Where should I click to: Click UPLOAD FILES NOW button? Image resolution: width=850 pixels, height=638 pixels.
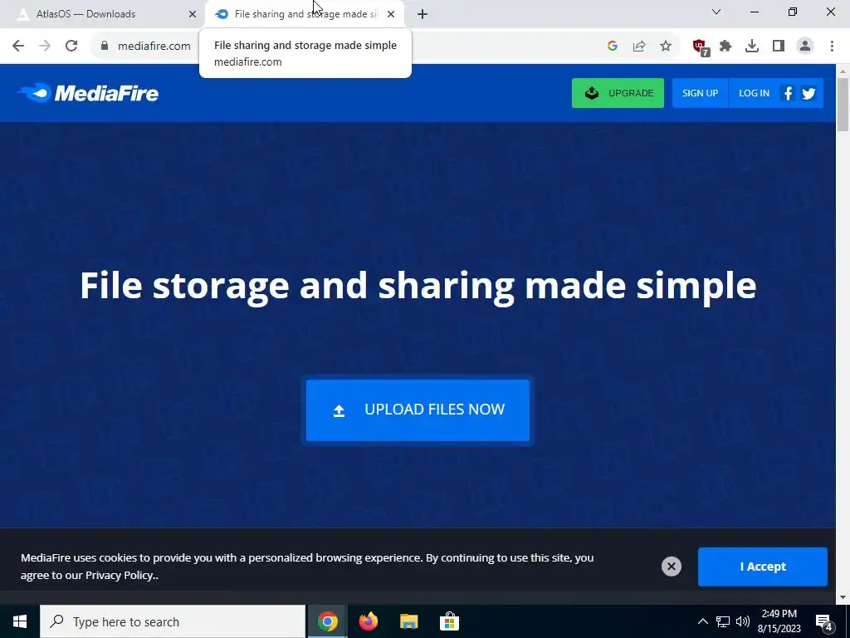click(x=418, y=410)
